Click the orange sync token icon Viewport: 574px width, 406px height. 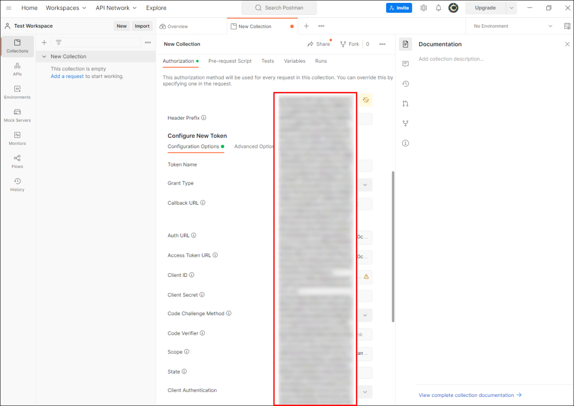366,99
